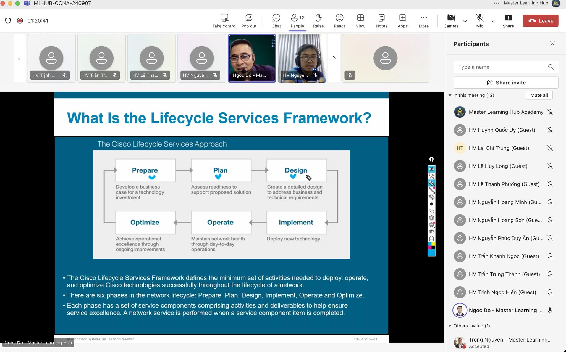This screenshot has height=352, width=566.
Task: Toggle annotation visibility eye icon
Action: pos(431,169)
